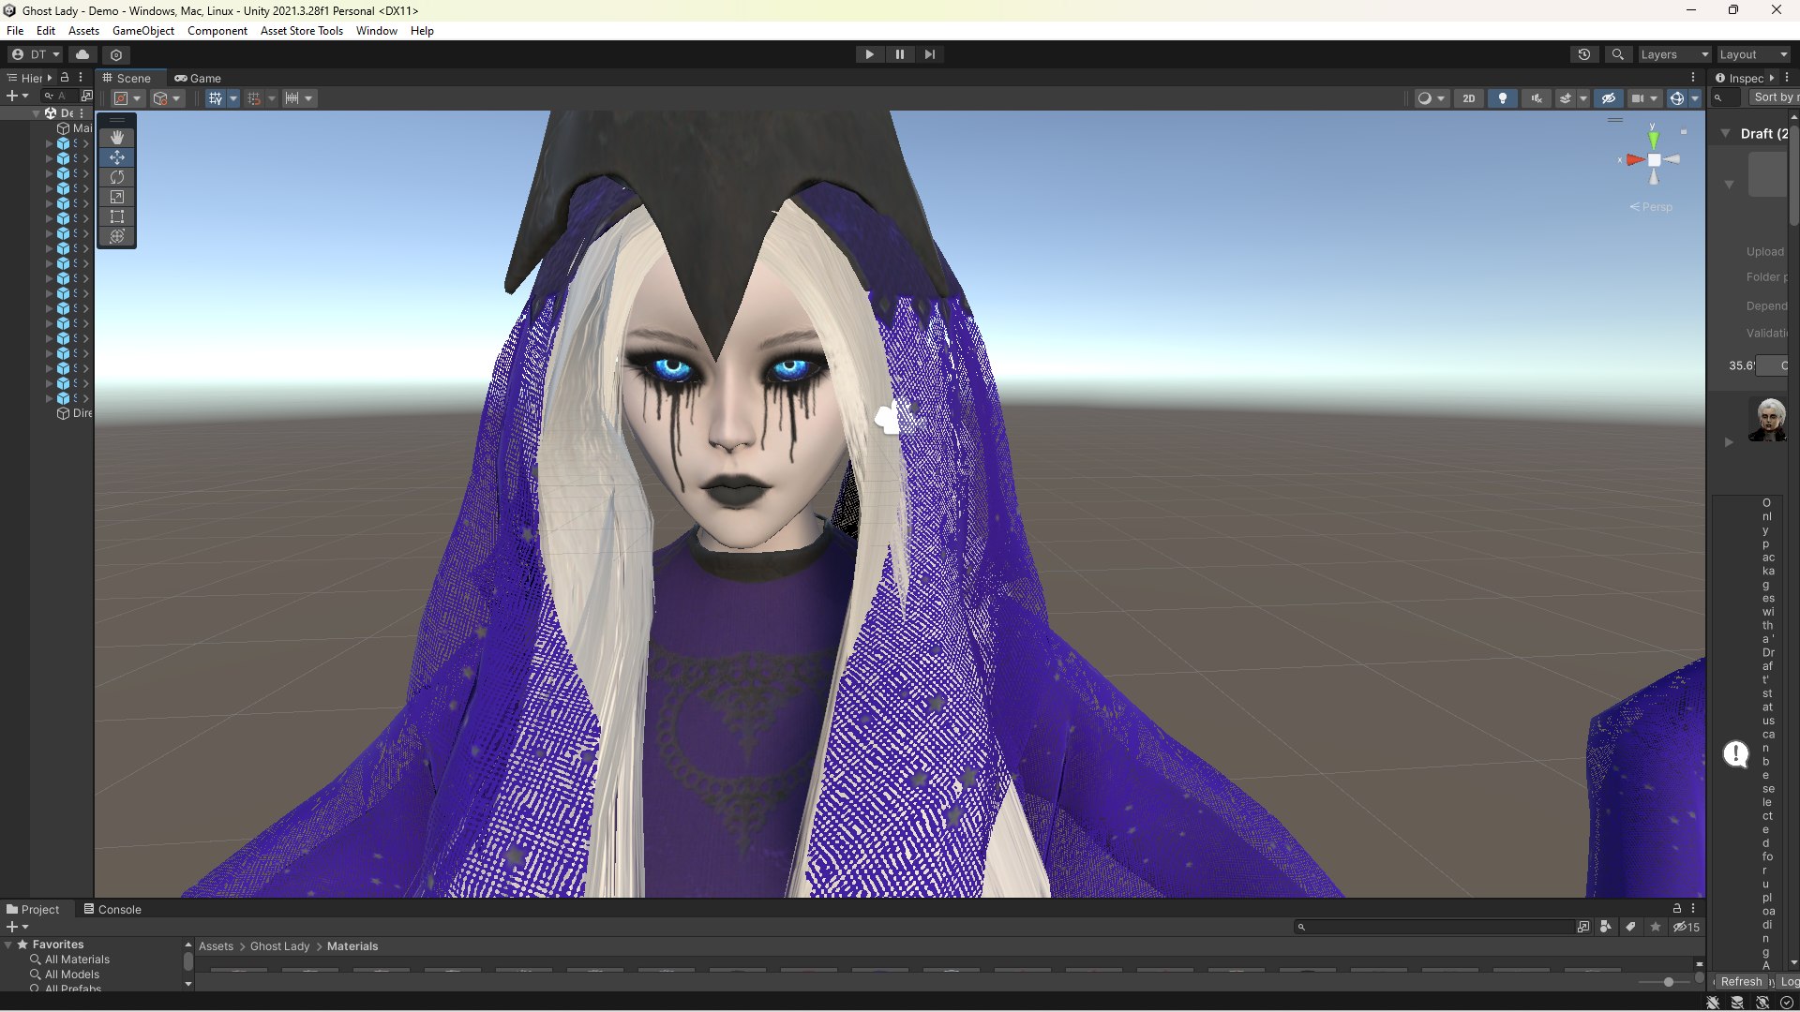Click the Refresh button
The height and width of the screenshot is (1012, 1800).
[1741, 981]
